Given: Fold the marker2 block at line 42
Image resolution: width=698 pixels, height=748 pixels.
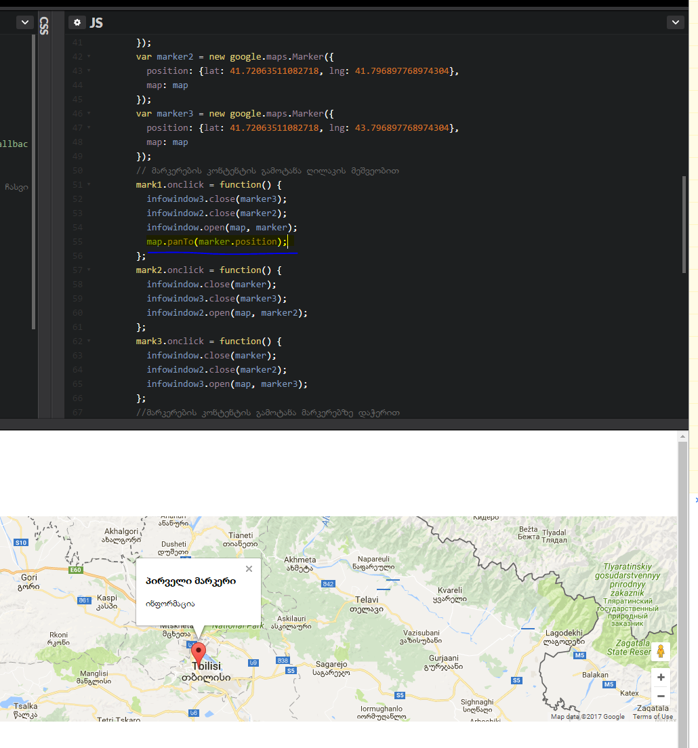Looking at the screenshot, I should 89,57.
